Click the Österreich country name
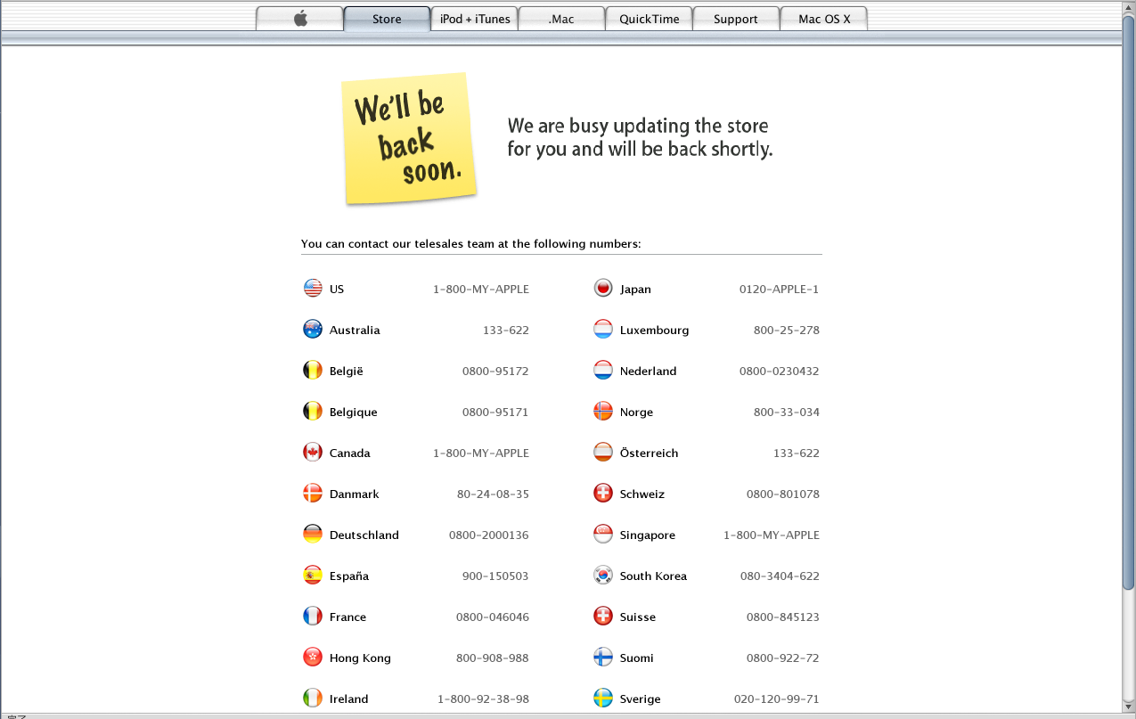 (x=650, y=453)
